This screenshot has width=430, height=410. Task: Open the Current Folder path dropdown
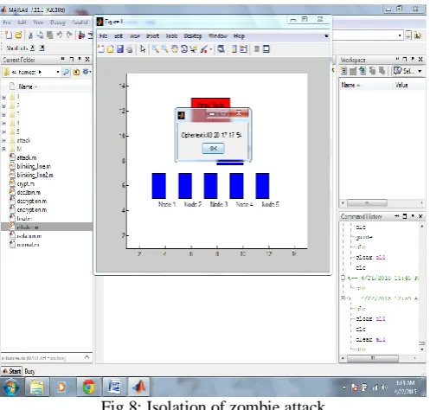58,72
